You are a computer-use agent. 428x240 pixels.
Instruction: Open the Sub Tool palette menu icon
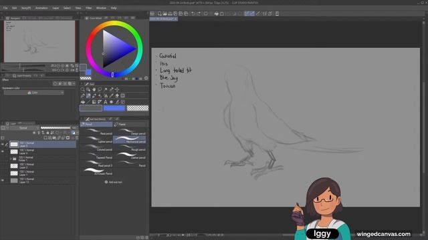click(x=82, y=119)
